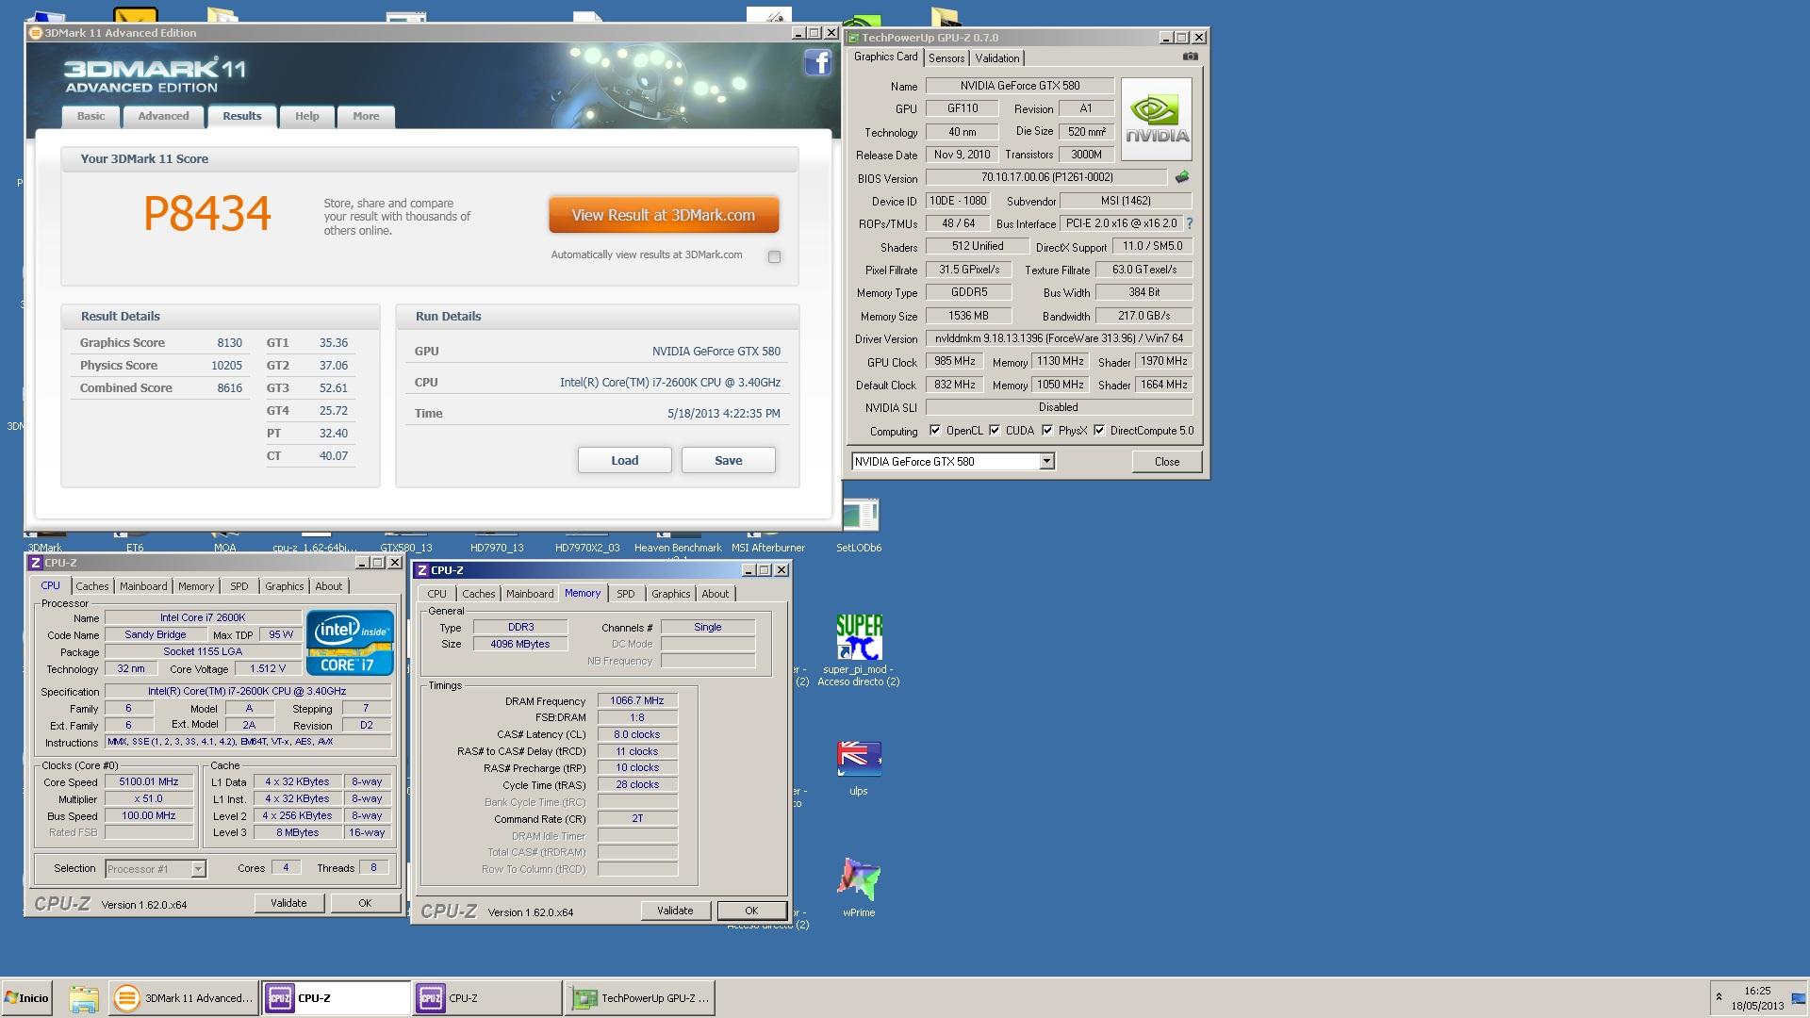Switch to the first CPU-Z taskbar item

point(336,998)
